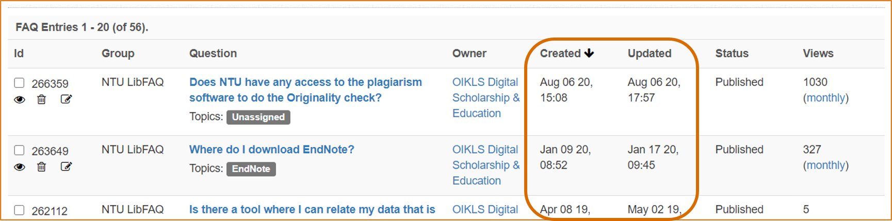Sort entries by Views column header
This screenshot has width=892, height=221.
[x=818, y=53]
